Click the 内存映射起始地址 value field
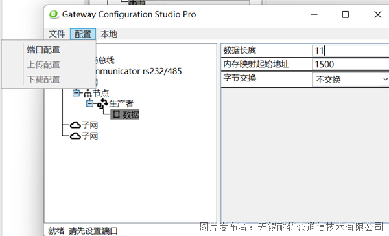 (351, 64)
